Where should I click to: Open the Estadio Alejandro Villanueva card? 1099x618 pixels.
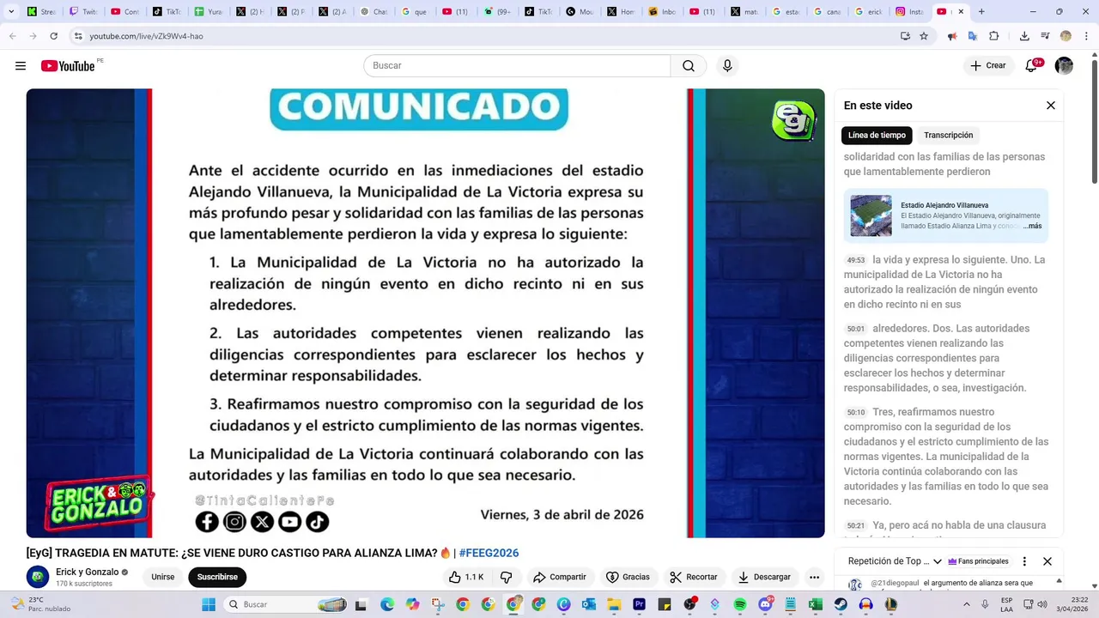tap(946, 215)
